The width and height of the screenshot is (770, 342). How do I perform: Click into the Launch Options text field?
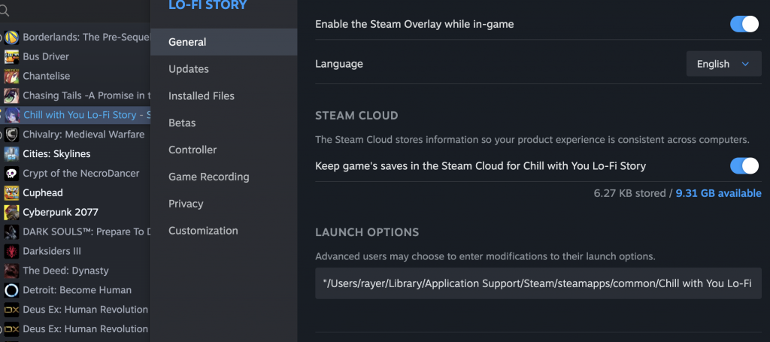tap(538, 283)
